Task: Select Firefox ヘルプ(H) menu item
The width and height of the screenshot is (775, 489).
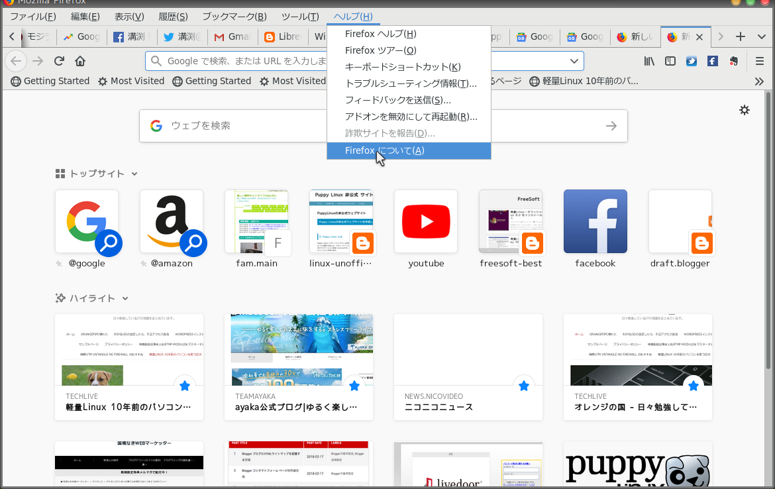Action: pos(409,34)
